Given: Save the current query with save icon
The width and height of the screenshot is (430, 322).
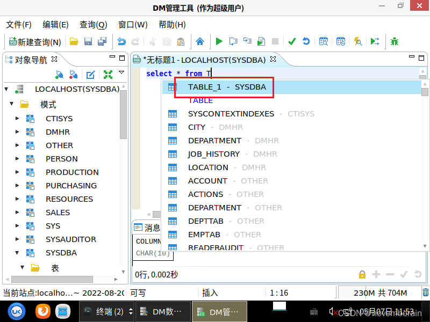Looking at the screenshot, I should click(88, 41).
